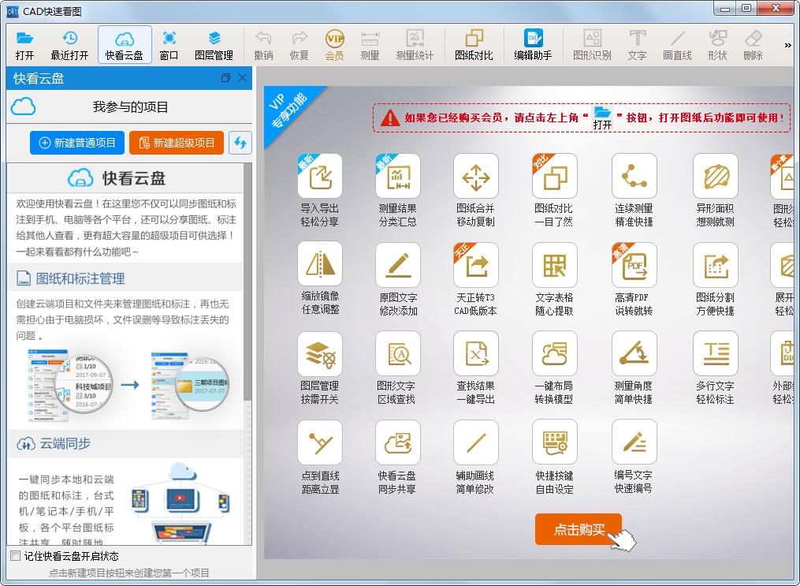
Task: Select the 测量 measure tool
Action: click(x=369, y=44)
